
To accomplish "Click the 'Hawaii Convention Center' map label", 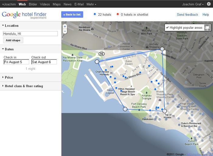I will (124, 46).
